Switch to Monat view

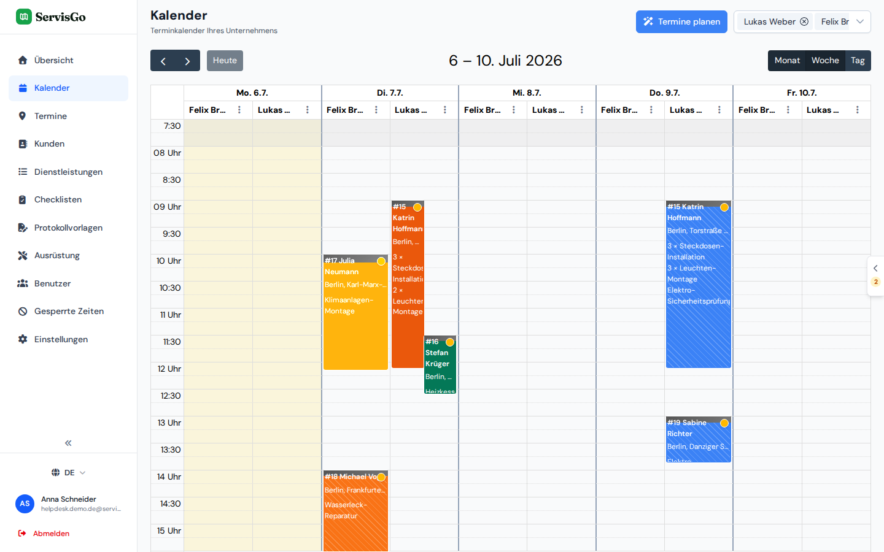click(x=787, y=61)
